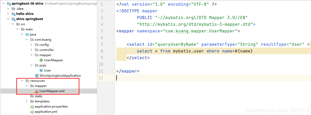
Task: Open application.properties file
Action: pyautogui.click(x=51, y=107)
